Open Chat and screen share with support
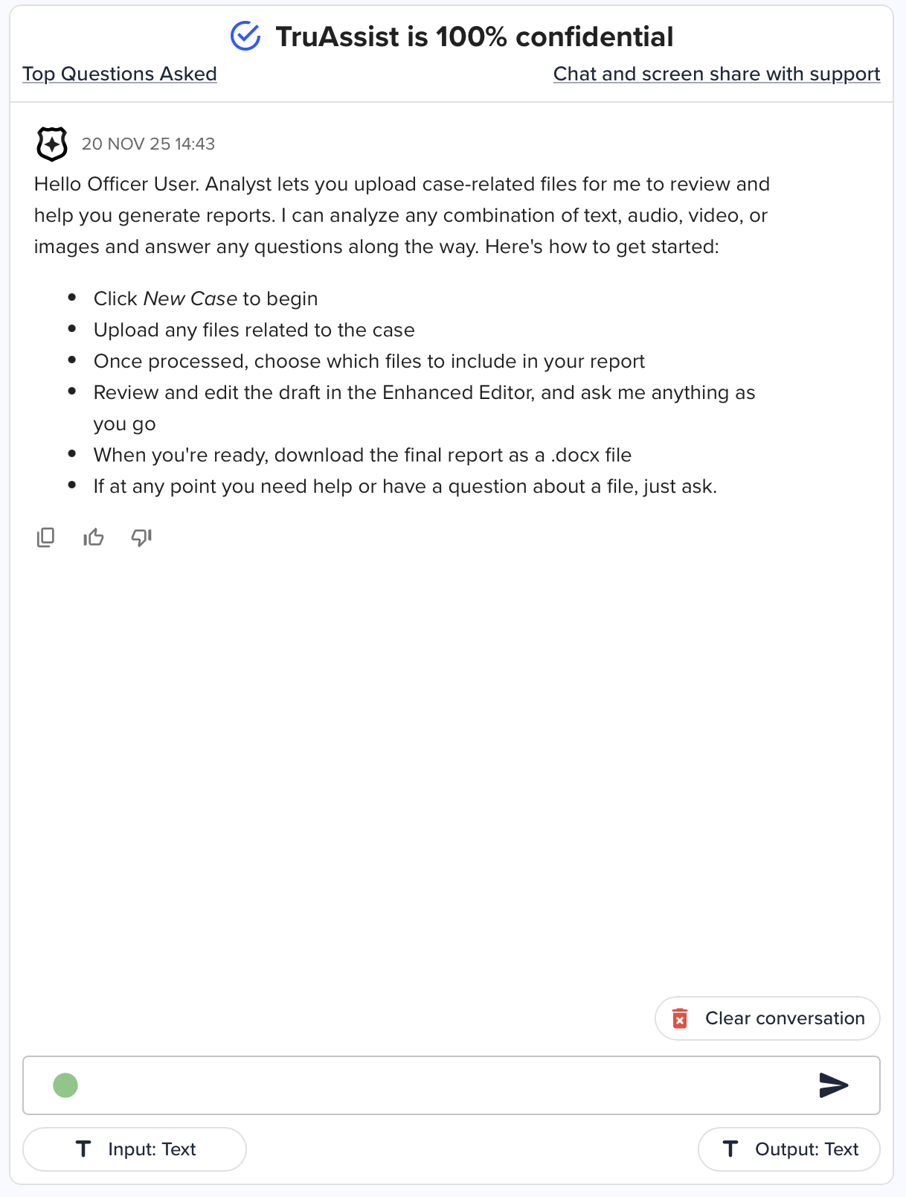 coord(716,74)
